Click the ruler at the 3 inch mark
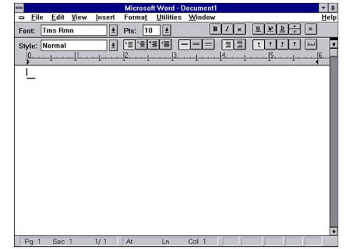This screenshot has width=348, height=249. [173, 56]
